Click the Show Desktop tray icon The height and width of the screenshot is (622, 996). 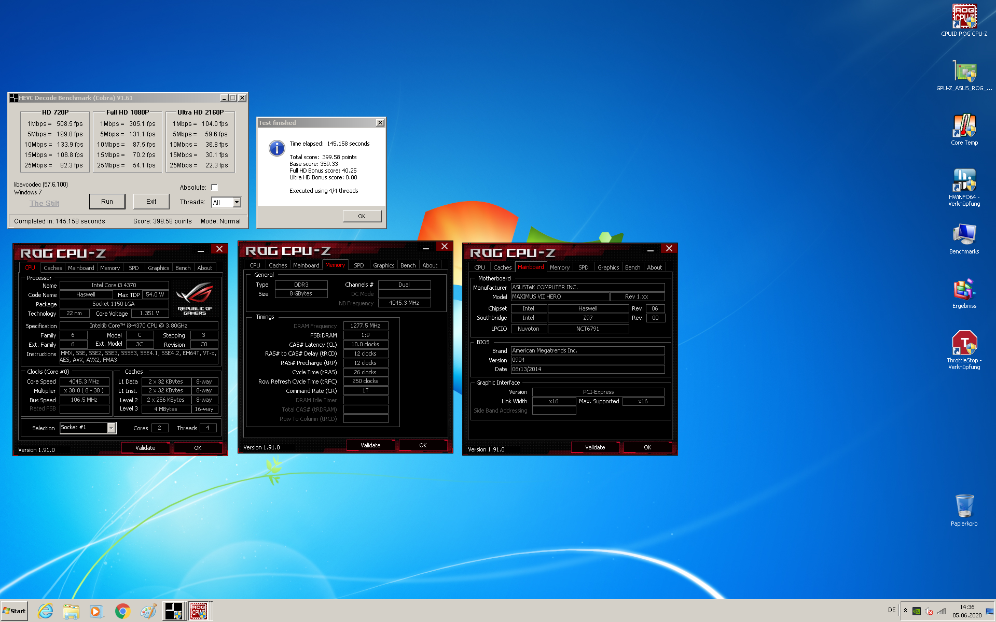pos(990,611)
